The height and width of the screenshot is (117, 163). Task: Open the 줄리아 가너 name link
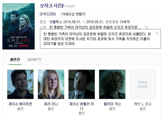click(x=112, y=104)
